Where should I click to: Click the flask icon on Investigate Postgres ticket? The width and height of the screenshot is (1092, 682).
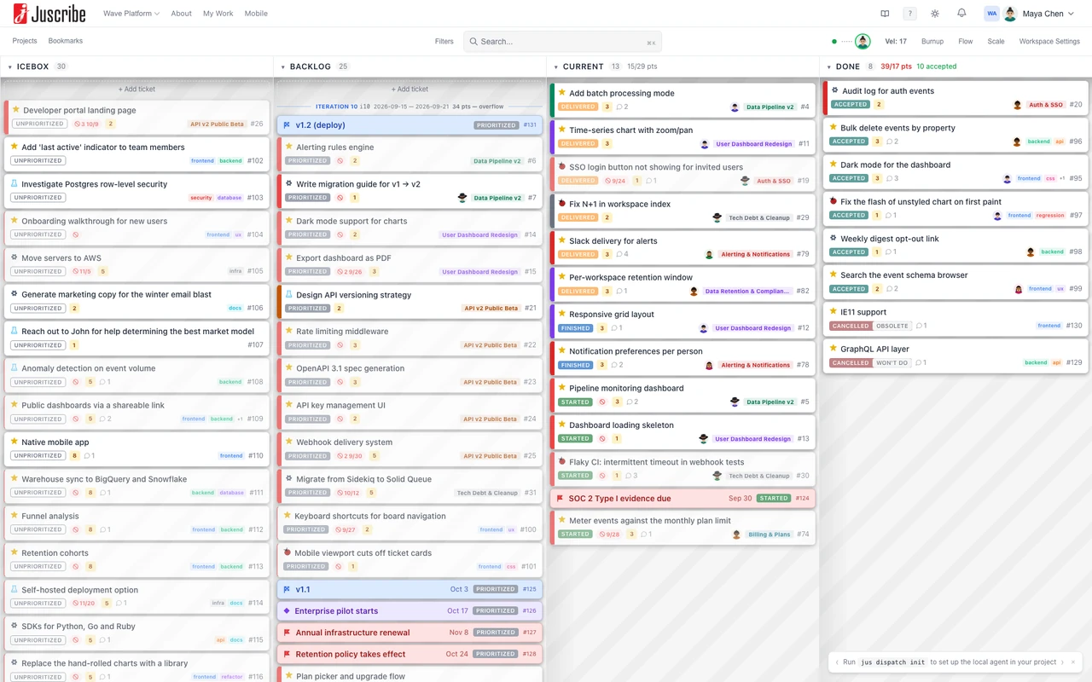(x=15, y=183)
